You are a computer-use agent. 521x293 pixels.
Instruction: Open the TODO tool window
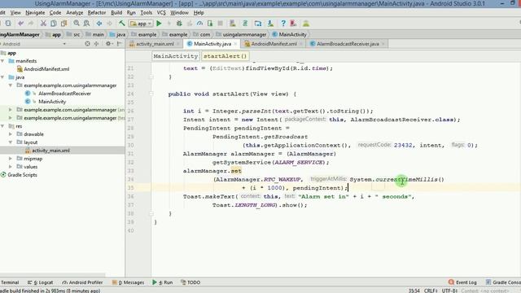[190, 282]
